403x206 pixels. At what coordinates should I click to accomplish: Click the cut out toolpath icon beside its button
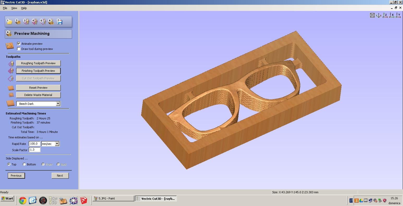click(x=11, y=78)
